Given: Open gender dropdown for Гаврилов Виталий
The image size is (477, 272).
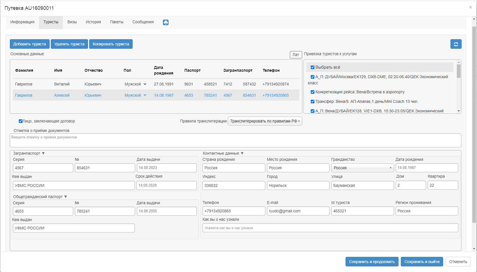Looking at the screenshot, I should pos(136,84).
